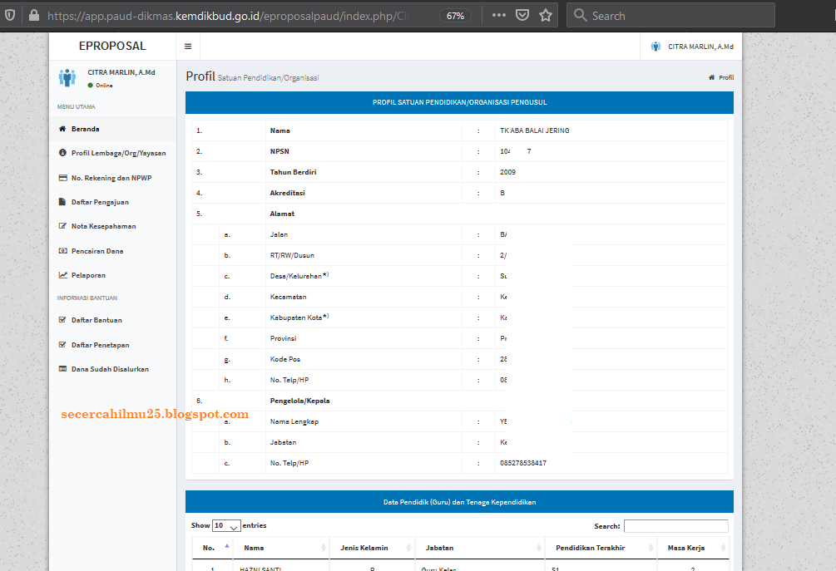Select the checklist icon for Daftar Penetapan
This screenshot has height=571, width=836.
click(x=62, y=344)
